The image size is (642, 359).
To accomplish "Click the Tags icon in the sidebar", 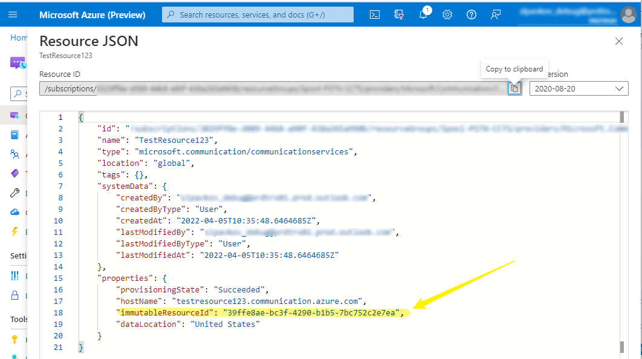I will pyautogui.click(x=15, y=173).
